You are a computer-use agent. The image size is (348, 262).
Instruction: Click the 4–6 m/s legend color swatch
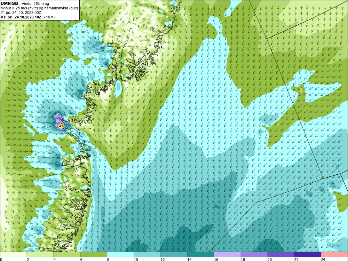(67, 254)
